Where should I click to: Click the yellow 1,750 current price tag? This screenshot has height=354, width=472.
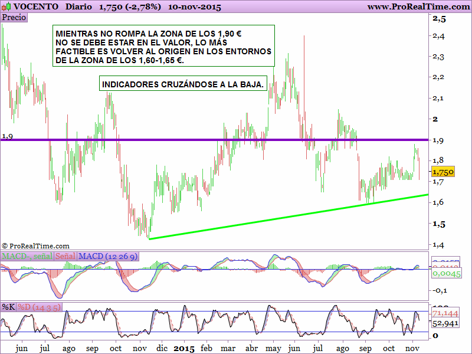[x=443, y=172]
